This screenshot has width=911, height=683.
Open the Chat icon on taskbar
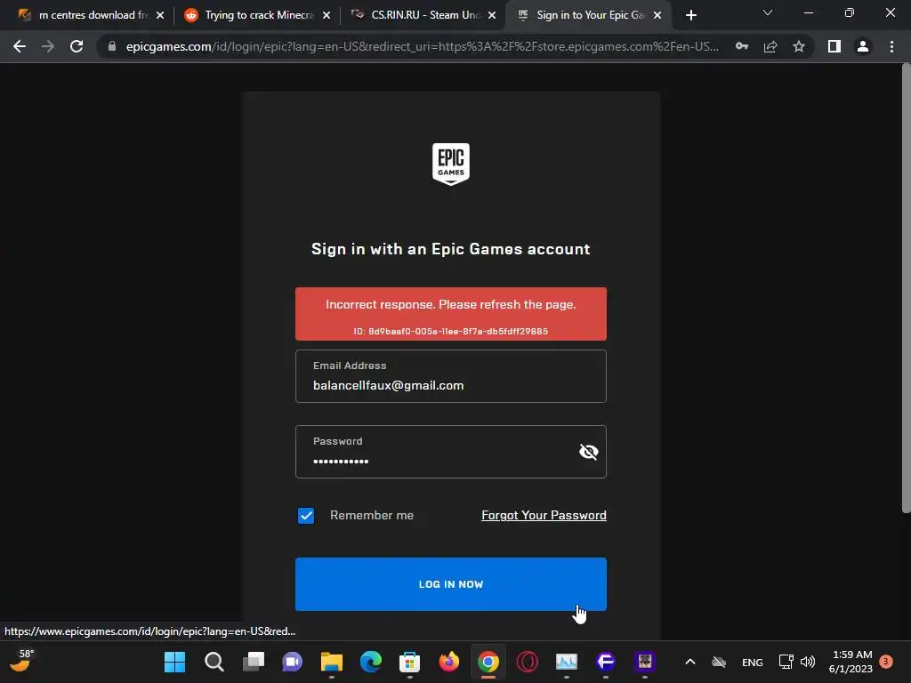coord(292,662)
